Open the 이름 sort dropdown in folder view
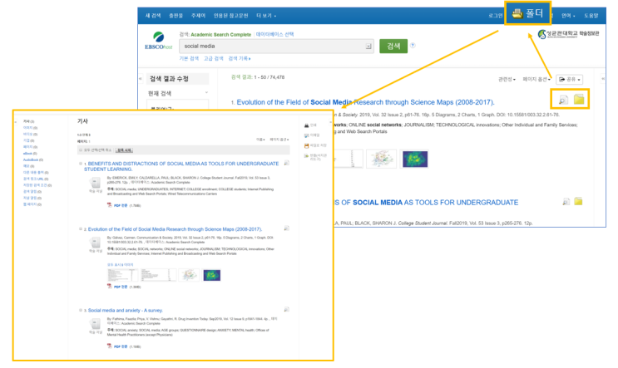The width and height of the screenshot is (618, 368). [x=260, y=140]
